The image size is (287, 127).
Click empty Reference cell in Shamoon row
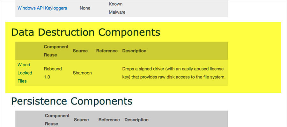pyautogui.click(x=107, y=73)
